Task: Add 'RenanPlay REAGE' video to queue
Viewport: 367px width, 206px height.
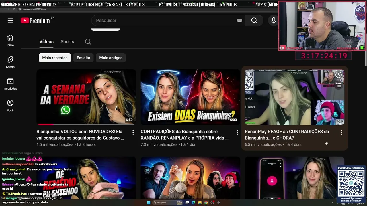Action: pyautogui.click(x=339, y=85)
